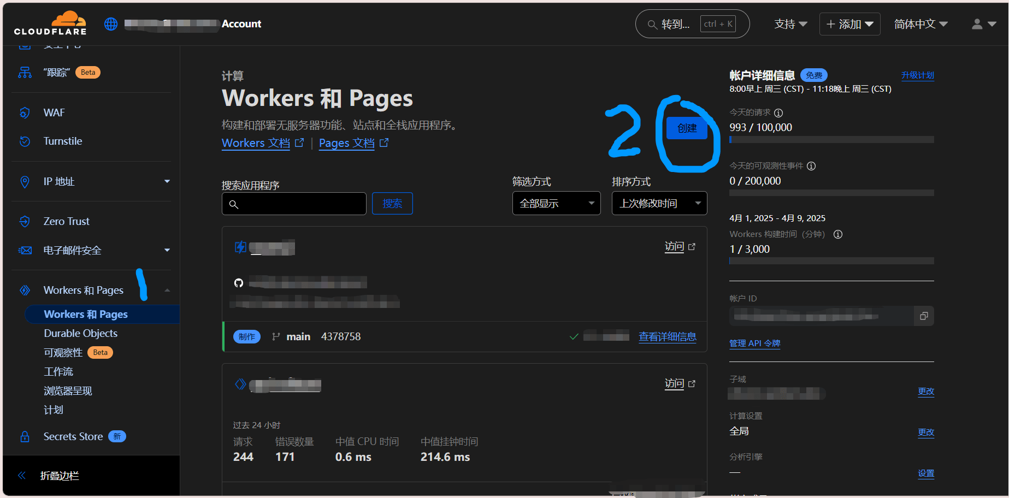Open the 简体中文 language dropdown
1009x498 pixels.
click(921, 24)
